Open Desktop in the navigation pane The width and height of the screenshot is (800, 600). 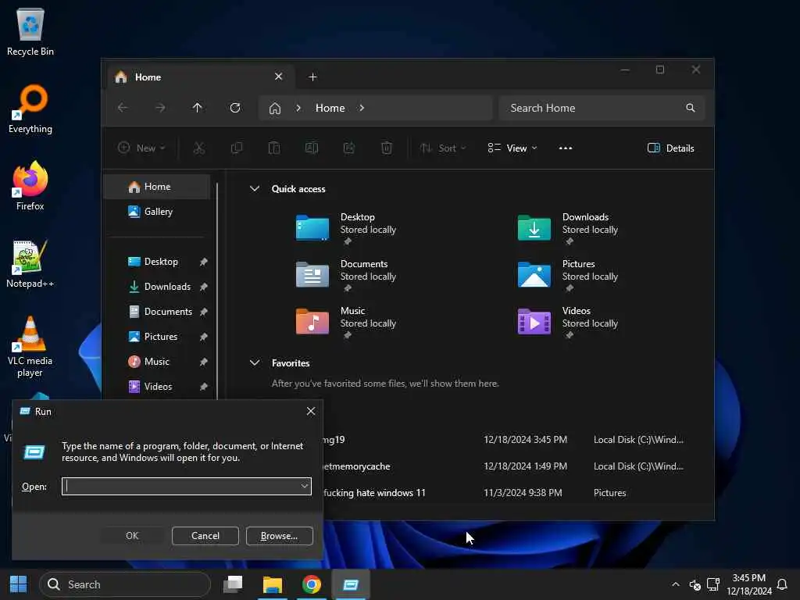tap(156, 262)
